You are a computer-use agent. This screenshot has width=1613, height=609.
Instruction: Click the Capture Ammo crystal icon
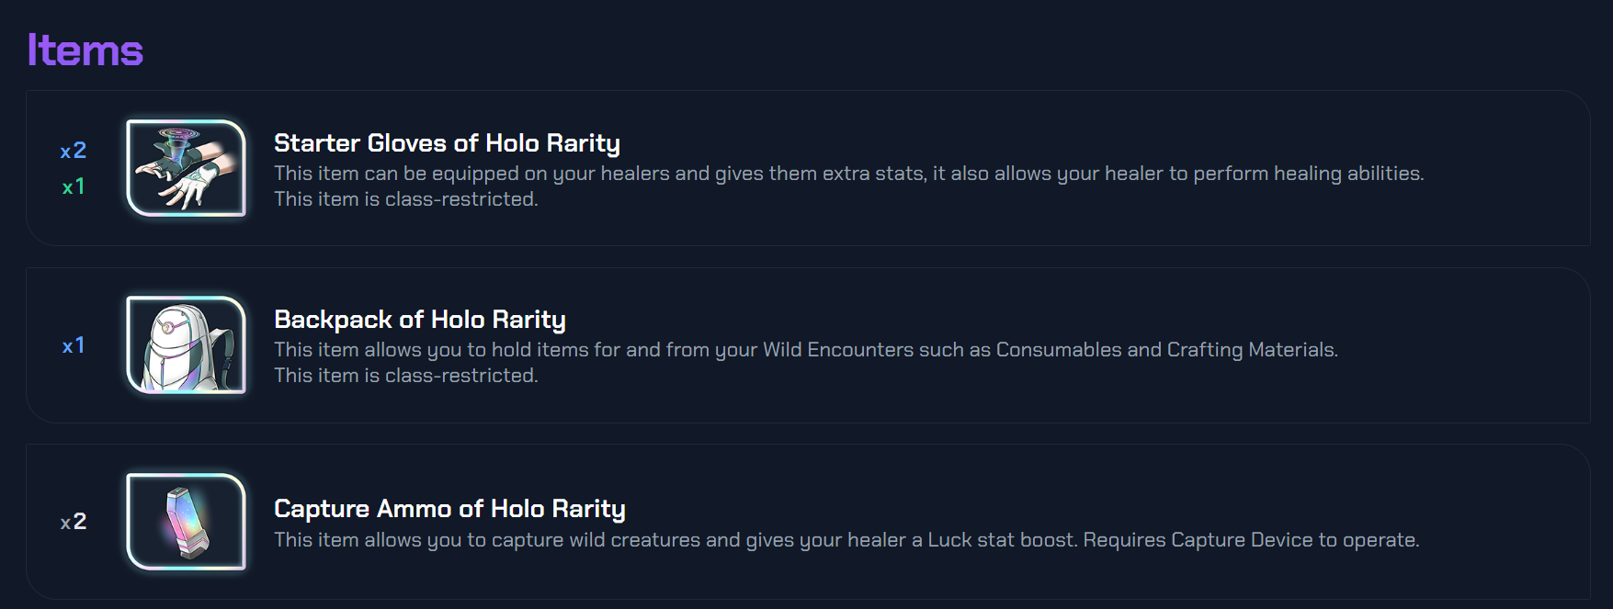[x=186, y=522]
